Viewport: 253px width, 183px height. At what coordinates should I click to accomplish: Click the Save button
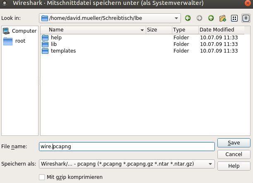pos(234,143)
